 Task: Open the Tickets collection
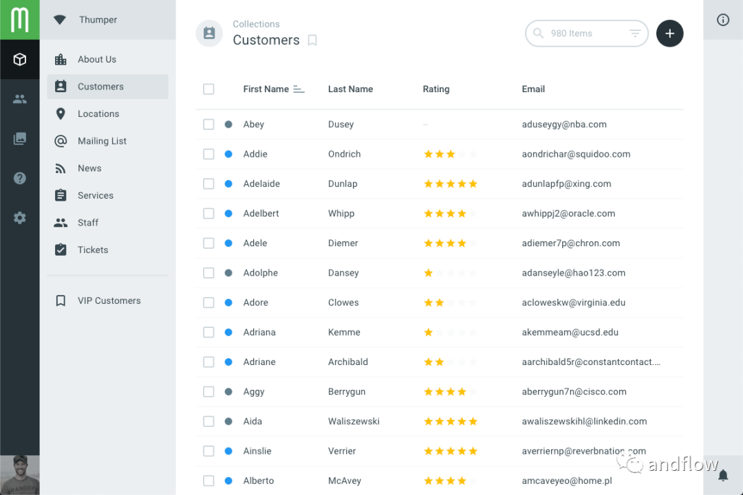click(x=93, y=250)
